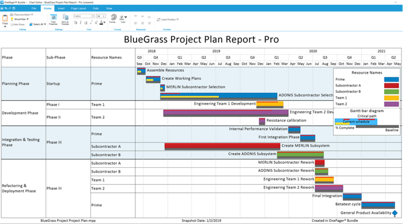Click the Created in OnePager Bundle footer

(334, 220)
